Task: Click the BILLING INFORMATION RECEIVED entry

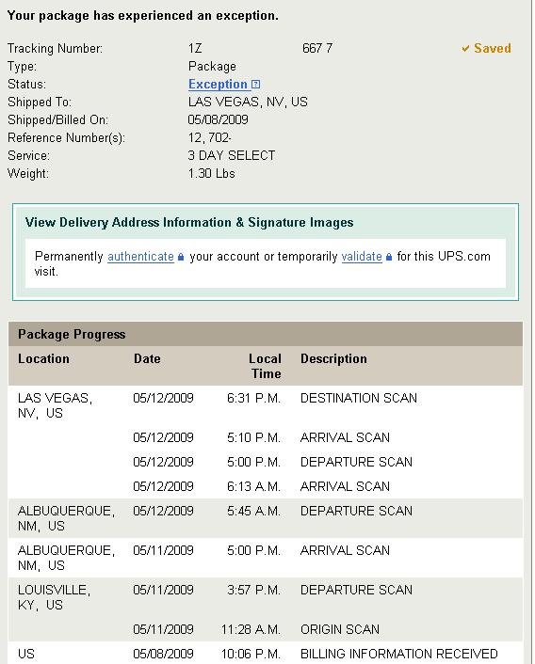Action: pos(399,654)
